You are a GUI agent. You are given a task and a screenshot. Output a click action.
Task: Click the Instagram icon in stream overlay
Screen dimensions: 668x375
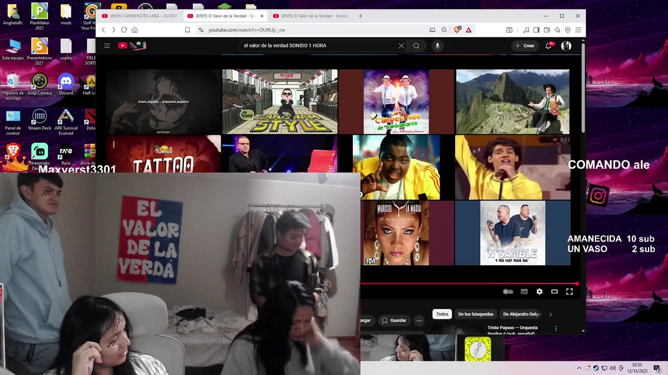tap(599, 196)
